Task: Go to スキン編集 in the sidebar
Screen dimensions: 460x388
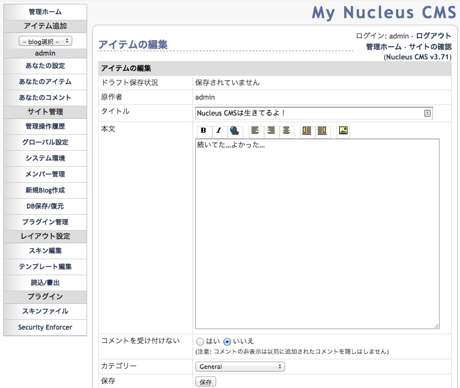Action: point(45,250)
